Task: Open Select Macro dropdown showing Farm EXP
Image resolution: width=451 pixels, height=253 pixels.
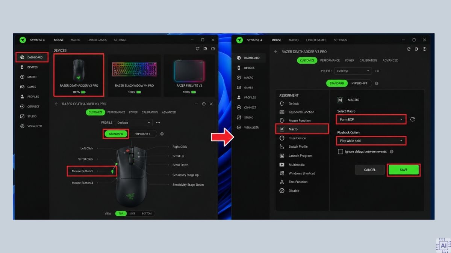Action: pos(371,120)
